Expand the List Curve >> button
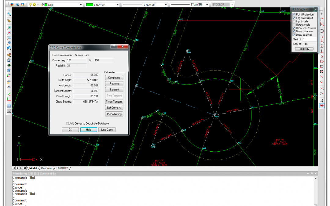This screenshot has width=330, height=206. click(x=114, y=108)
